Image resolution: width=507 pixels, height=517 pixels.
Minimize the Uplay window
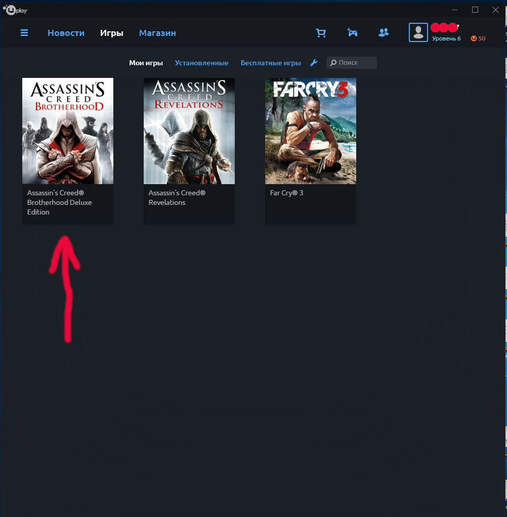click(x=455, y=10)
